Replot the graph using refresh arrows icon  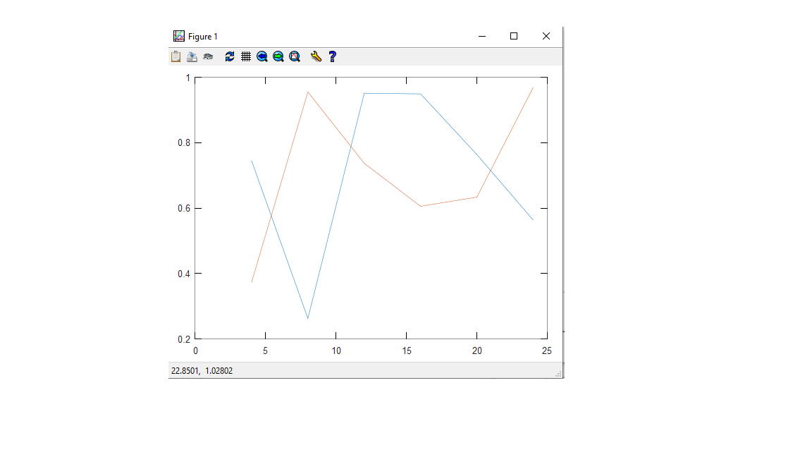[x=230, y=56]
